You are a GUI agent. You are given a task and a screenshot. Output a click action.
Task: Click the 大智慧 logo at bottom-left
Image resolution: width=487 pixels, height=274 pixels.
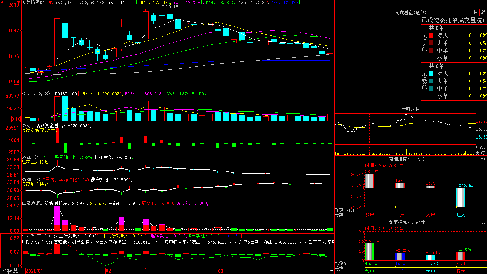(9, 271)
